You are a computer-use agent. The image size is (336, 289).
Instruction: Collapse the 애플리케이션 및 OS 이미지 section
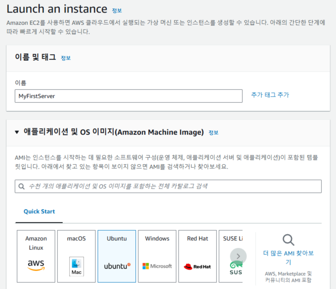pyautogui.click(x=17, y=132)
